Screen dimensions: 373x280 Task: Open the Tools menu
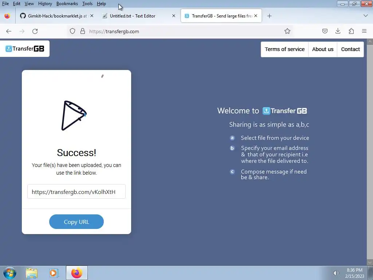[87, 4]
